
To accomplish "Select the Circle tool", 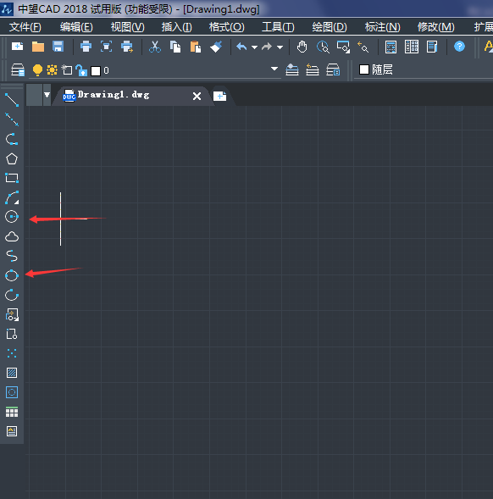I will [12, 217].
